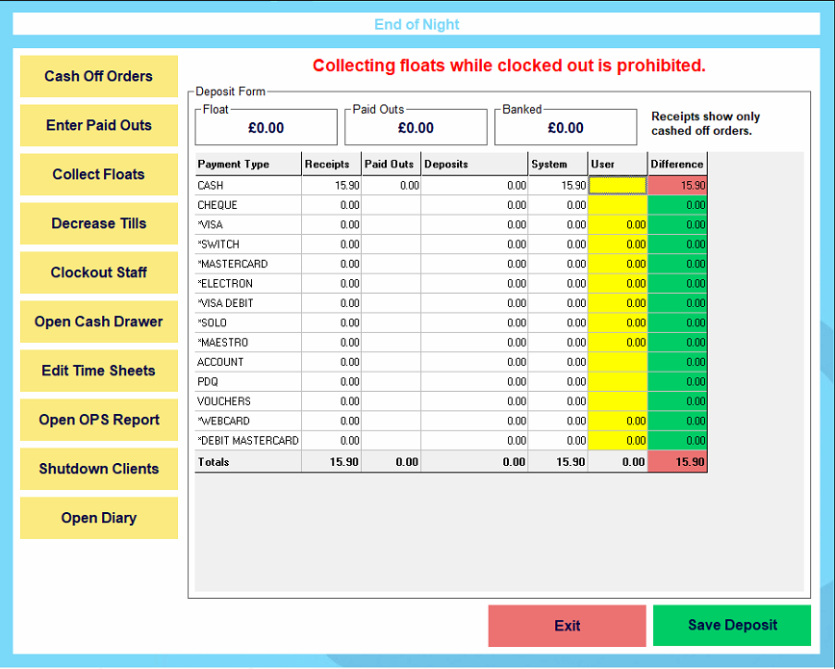Edit the *MASTERCARD User cell

click(x=618, y=264)
